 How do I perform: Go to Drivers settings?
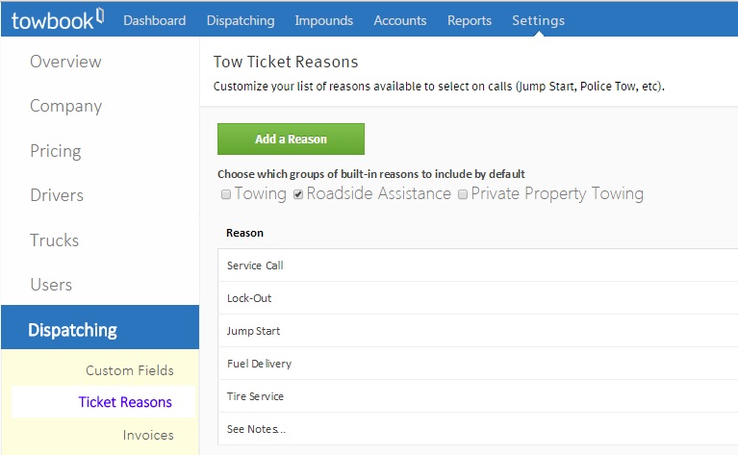pyautogui.click(x=57, y=195)
